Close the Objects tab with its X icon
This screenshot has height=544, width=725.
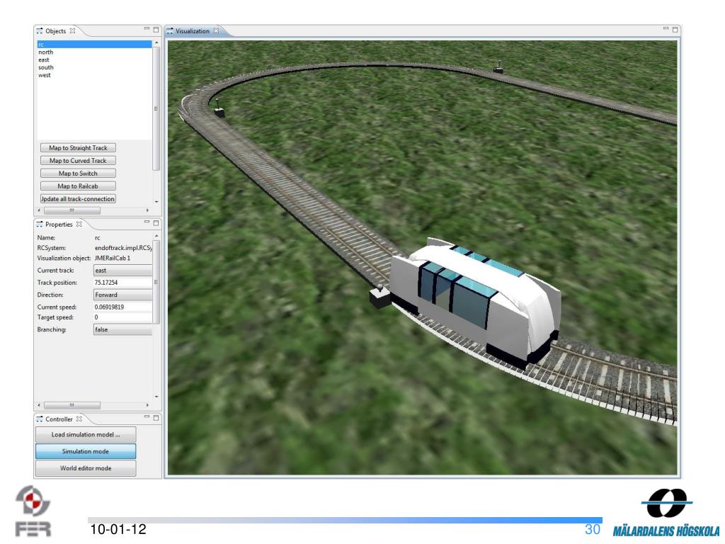[x=73, y=31]
